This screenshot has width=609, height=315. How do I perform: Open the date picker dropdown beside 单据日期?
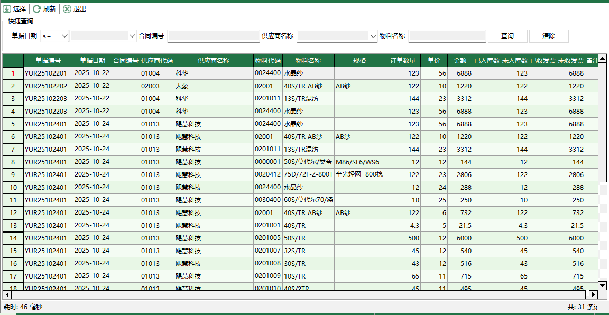(x=131, y=36)
